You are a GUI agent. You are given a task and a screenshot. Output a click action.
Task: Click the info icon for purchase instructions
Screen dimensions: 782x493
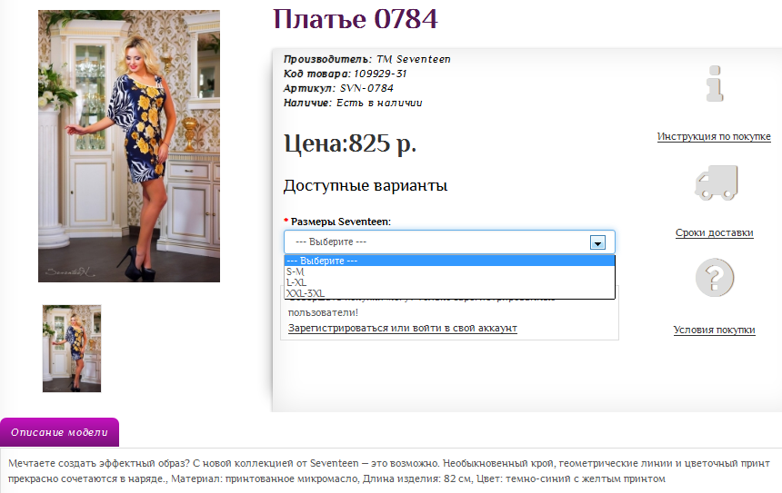pos(714,84)
